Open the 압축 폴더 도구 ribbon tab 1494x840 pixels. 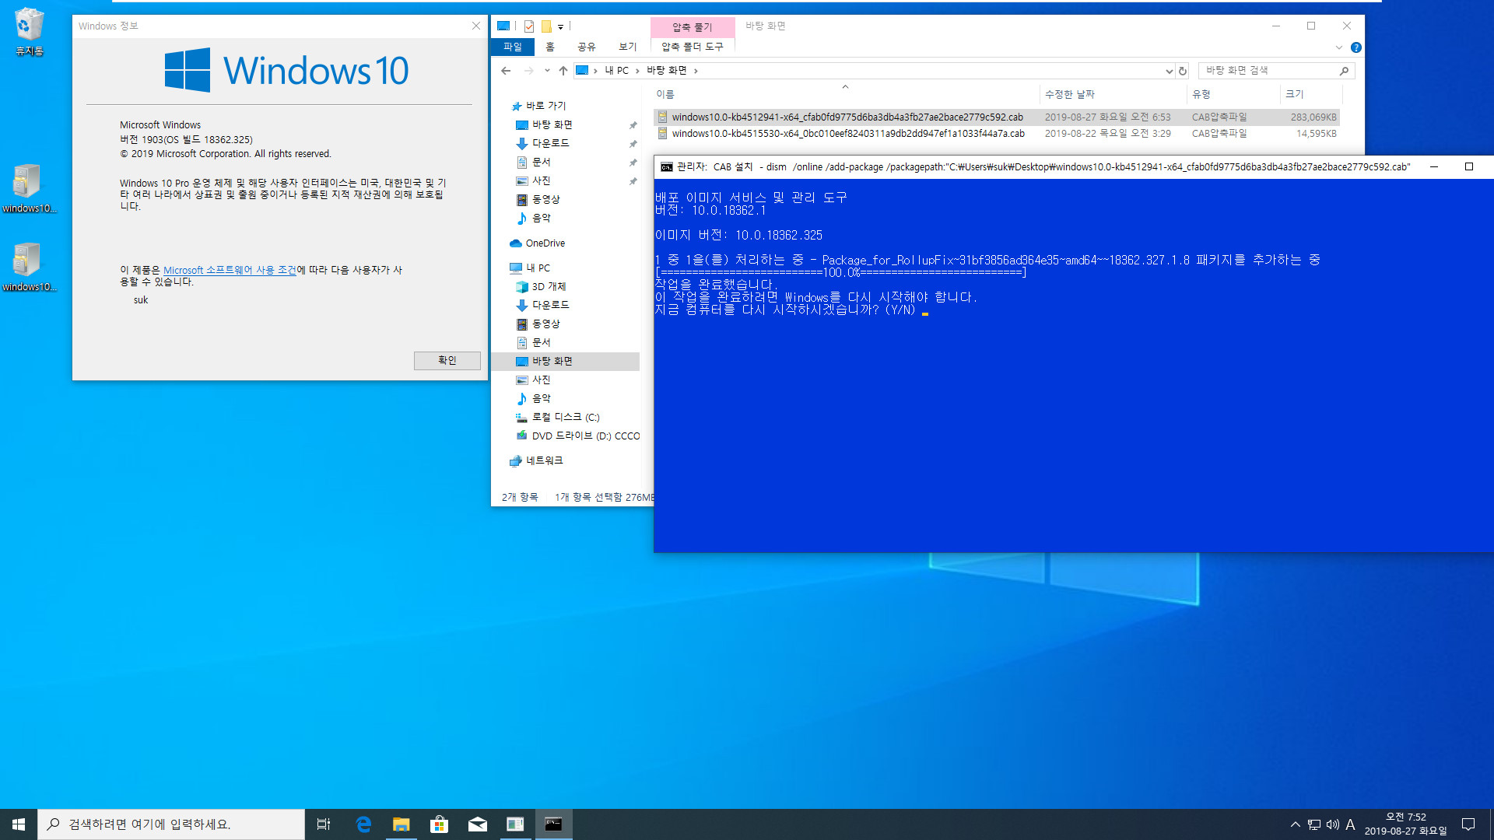693,47
